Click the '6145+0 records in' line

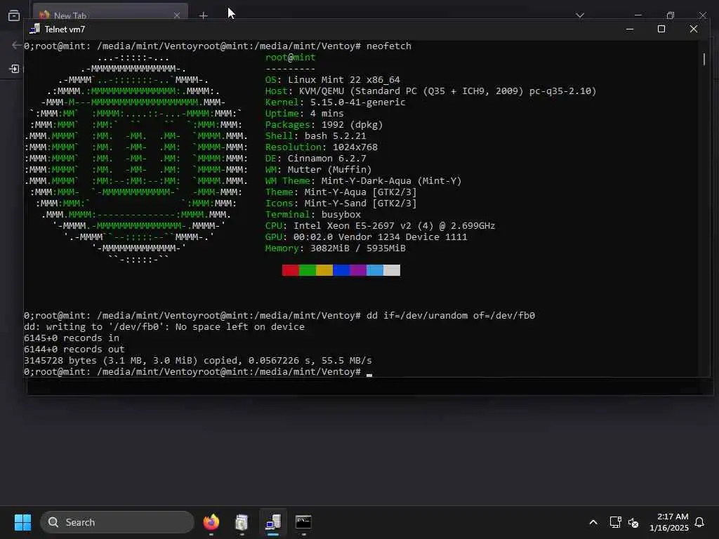(72, 338)
